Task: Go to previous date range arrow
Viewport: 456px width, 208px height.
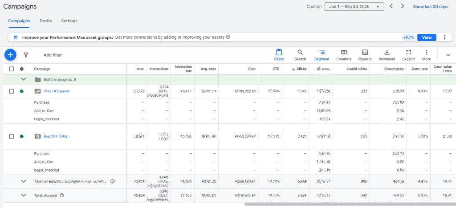Action: (x=391, y=6)
